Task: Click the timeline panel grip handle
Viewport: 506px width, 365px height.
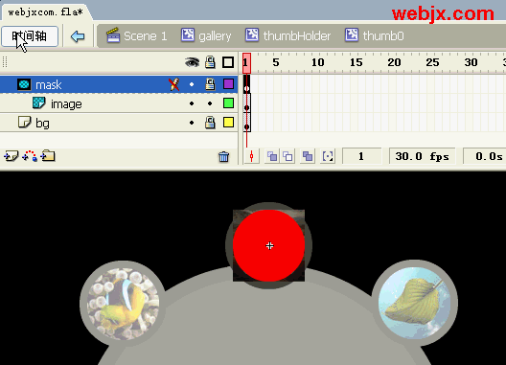Action: [5, 62]
